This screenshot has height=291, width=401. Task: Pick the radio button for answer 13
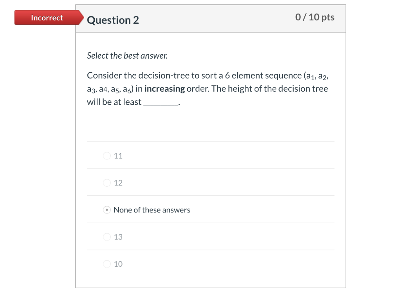(x=107, y=237)
